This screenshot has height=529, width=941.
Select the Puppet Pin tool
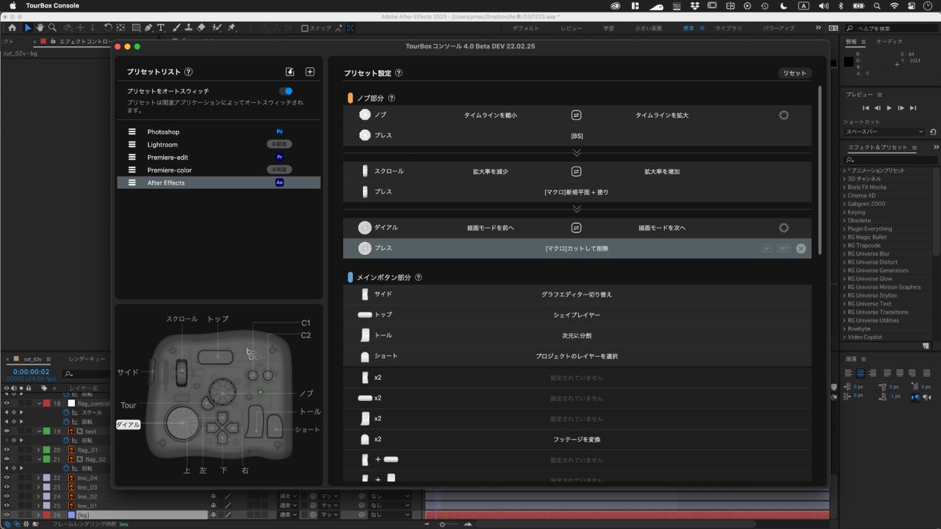pyautogui.click(x=232, y=28)
